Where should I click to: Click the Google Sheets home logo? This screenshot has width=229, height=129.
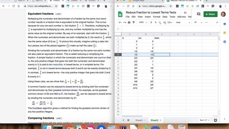click(x=120, y=14)
